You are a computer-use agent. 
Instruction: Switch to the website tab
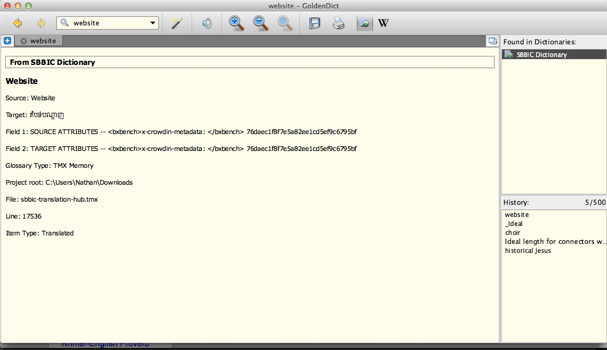point(44,41)
